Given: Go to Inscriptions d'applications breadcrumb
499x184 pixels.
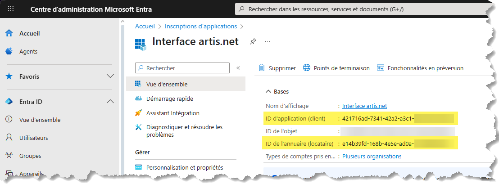Looking at the screenshot, I should click(200, 26).
